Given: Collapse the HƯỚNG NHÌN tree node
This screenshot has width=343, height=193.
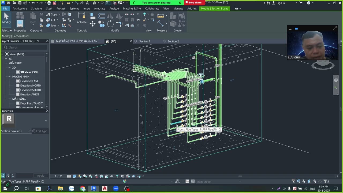Looking at the screenshot, I should [9, 77].
